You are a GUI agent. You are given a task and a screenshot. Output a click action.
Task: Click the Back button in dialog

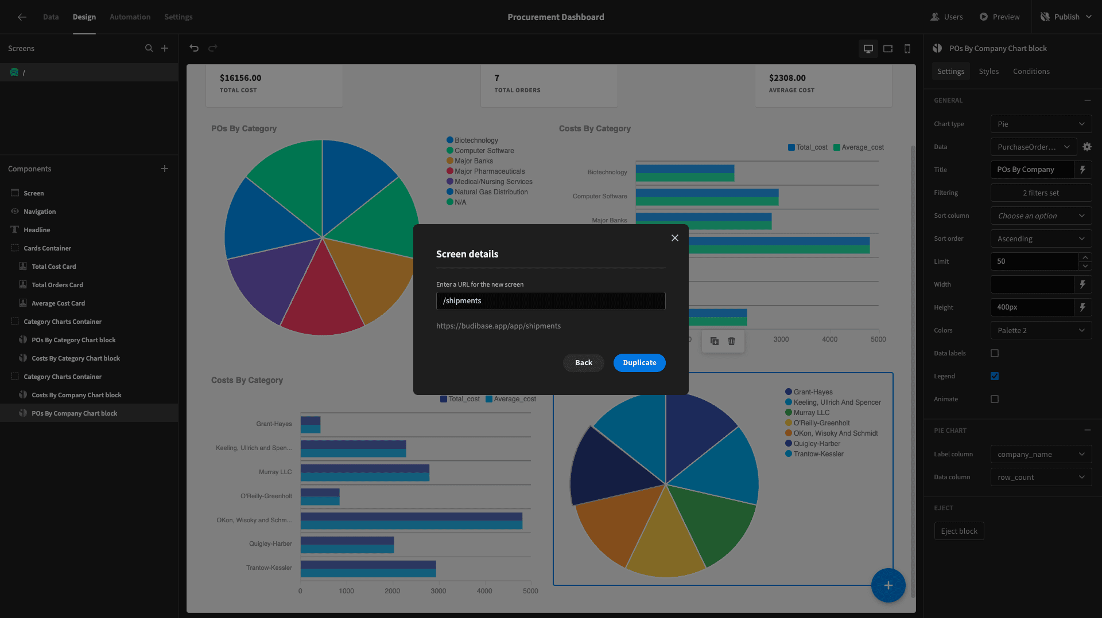point(584,363)
